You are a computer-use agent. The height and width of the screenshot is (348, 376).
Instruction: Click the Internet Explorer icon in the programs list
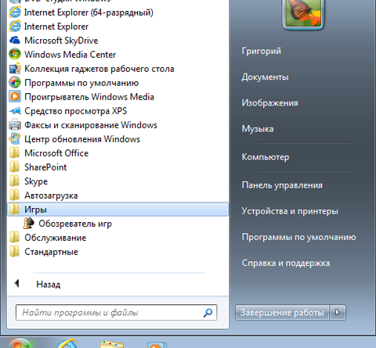(15, 27)
